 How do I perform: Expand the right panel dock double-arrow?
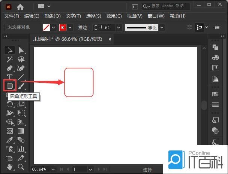tap(222, 36)
